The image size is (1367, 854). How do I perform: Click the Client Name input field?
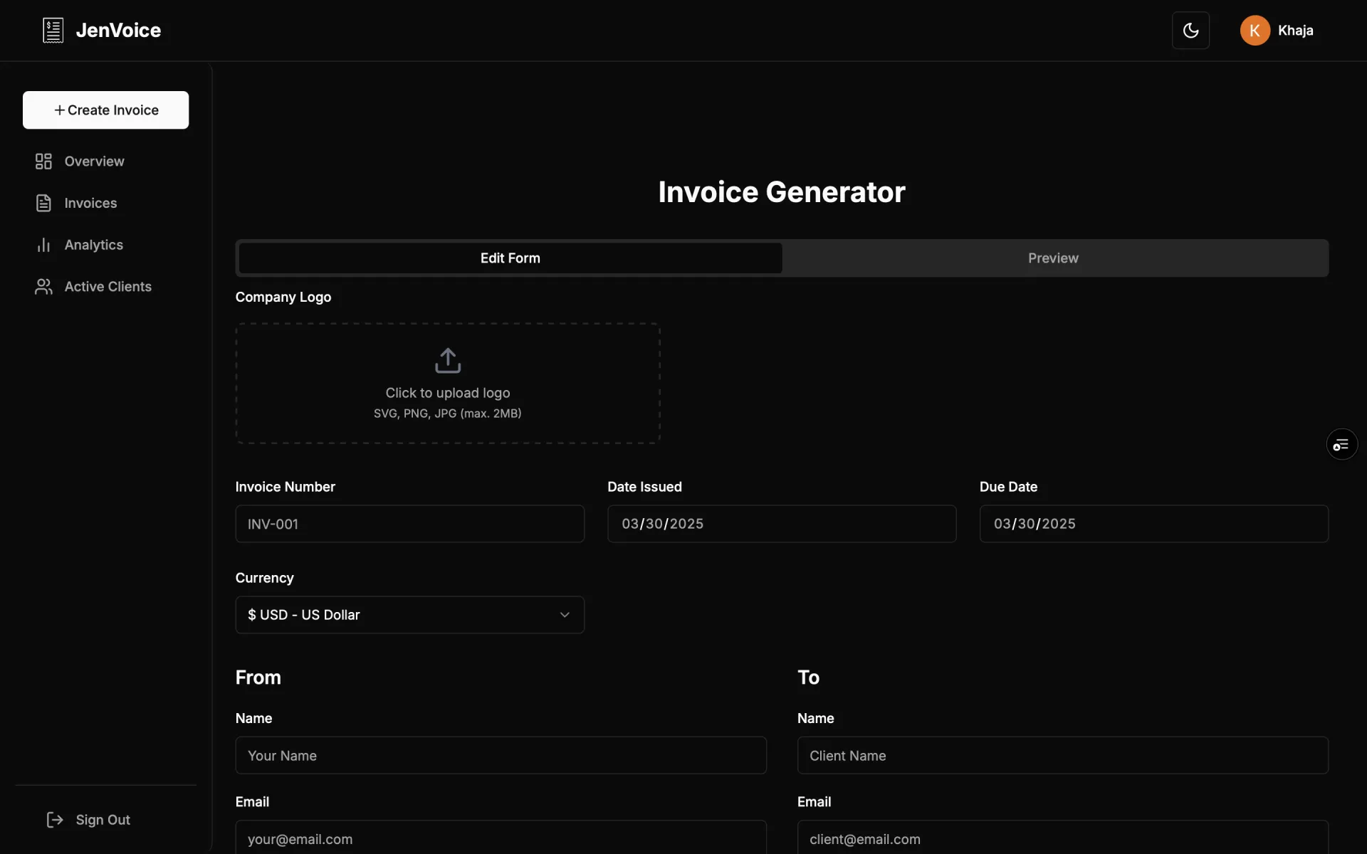click(x=1062, y=756)
